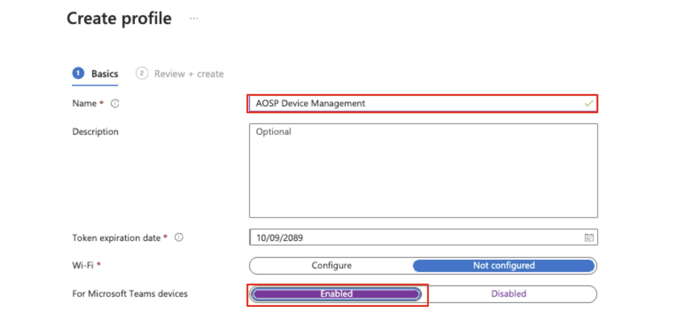Click the step 1 circle icon

tap(78, 73)
